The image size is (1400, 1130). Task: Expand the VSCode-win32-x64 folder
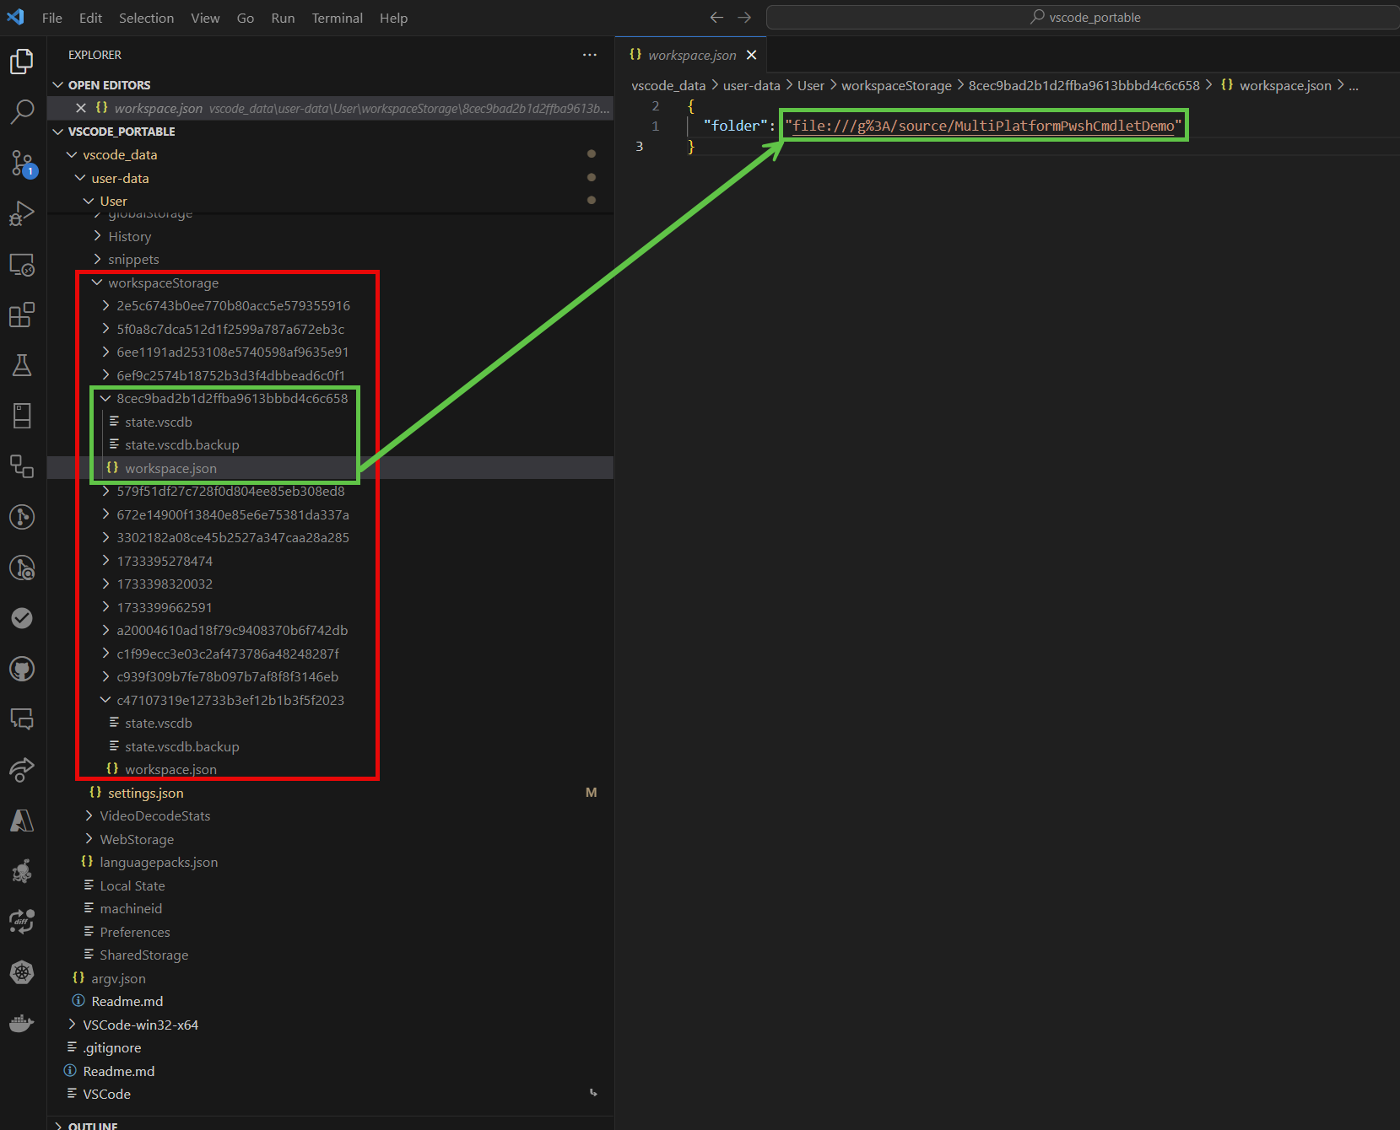click(x=140, y=1025)
